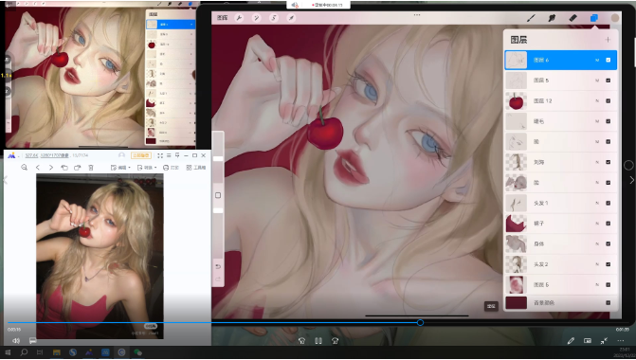The image size is (636, 360).
Task: Rotate image left in viewer
Action: [64, 168]
